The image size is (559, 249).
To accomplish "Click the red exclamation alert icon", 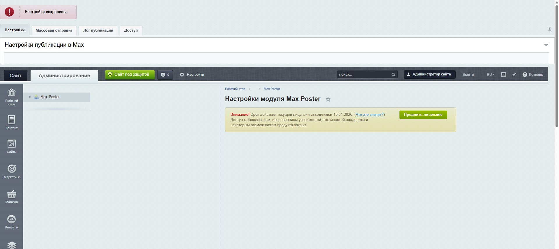I will tap(9, 12).
